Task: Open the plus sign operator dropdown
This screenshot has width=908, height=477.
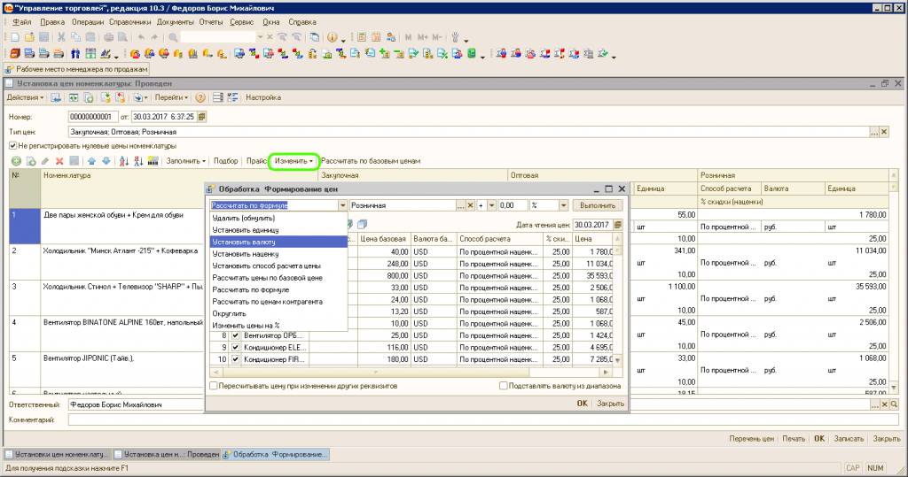Action: (491, 205)
